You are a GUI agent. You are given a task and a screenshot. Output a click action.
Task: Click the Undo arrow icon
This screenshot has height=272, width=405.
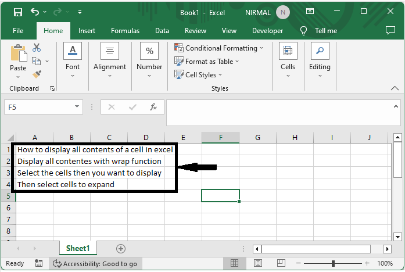(35, 12)
